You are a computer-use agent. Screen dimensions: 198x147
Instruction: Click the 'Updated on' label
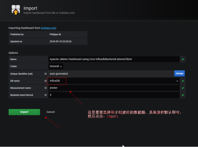tap(16, 41)
